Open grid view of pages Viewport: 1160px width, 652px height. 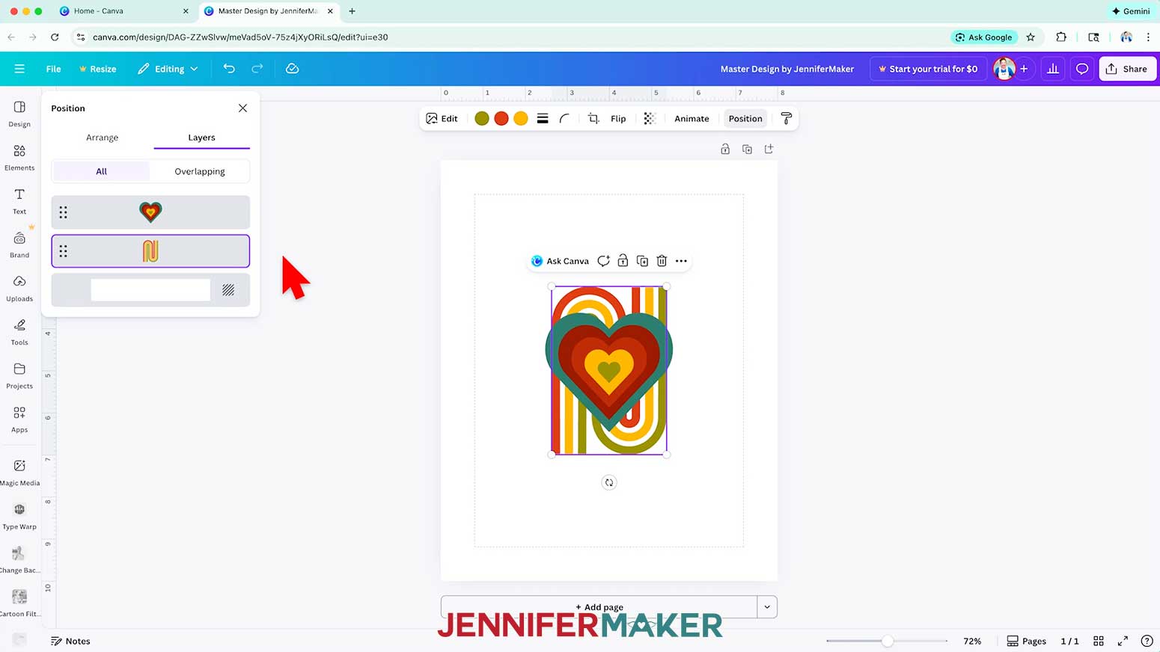1099,641
